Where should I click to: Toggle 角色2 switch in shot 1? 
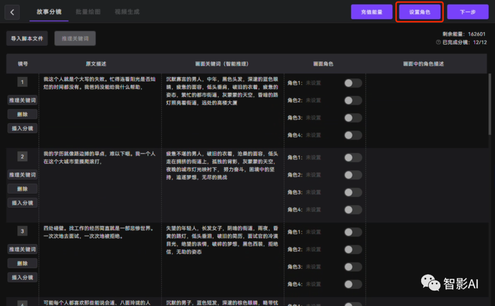click(x=353, y=100)
